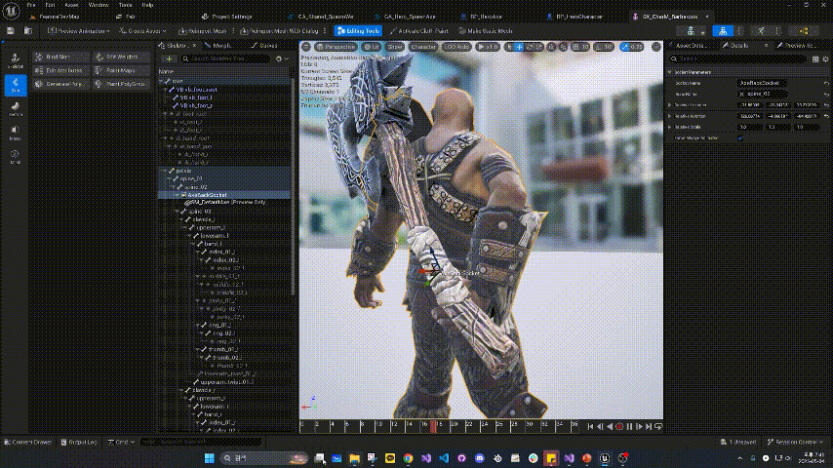This screenshot has width=833, height=468.
Task: Reset Relative Rotation to default arrow
Action: (826, 116)
